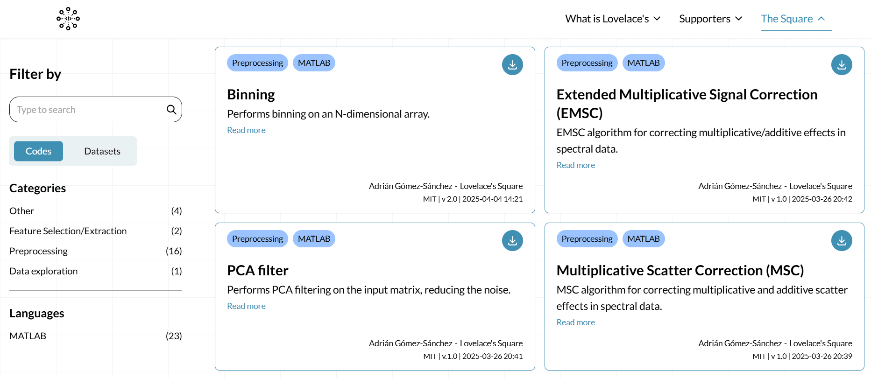Download the EMSC code package

point(842,65)
